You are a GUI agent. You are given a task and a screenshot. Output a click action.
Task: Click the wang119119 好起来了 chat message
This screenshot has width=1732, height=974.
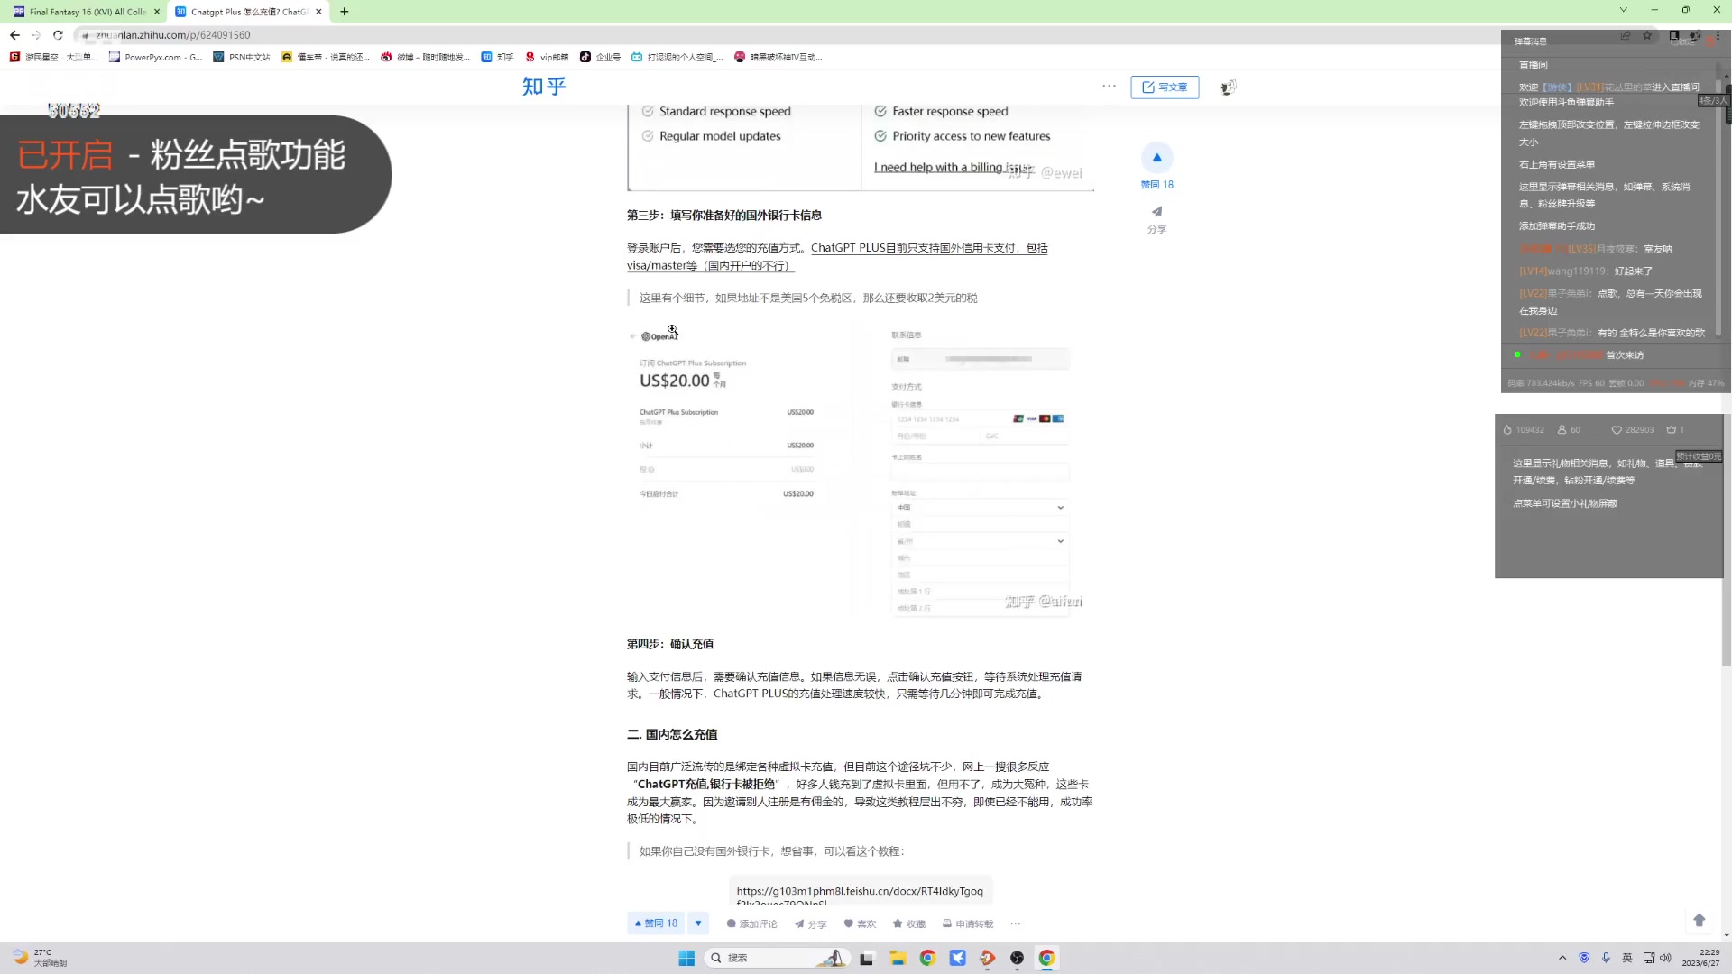click(1586, 271)
